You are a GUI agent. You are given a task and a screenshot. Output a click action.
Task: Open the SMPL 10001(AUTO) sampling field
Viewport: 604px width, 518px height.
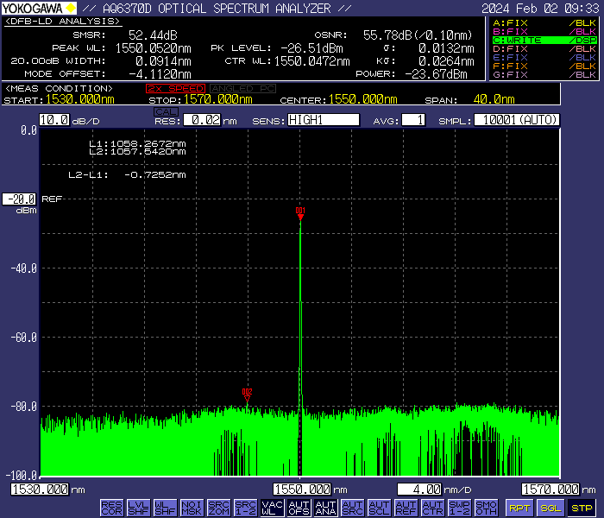click(516, 120)
